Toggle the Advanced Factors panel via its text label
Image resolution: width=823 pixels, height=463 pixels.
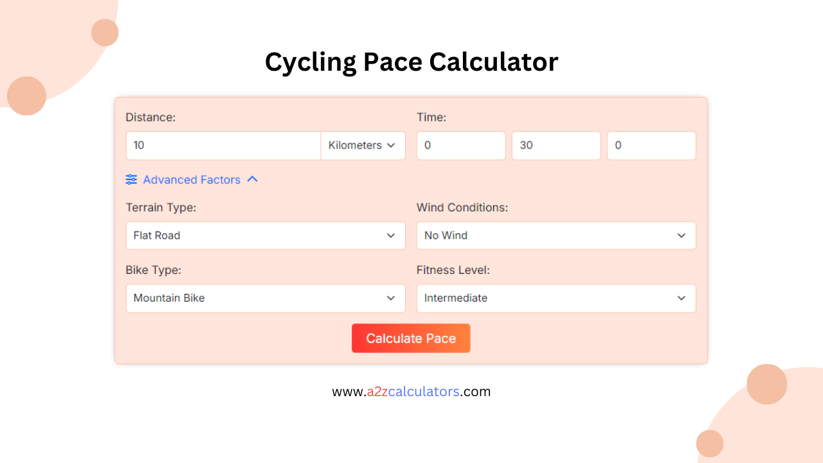[192, 179]
